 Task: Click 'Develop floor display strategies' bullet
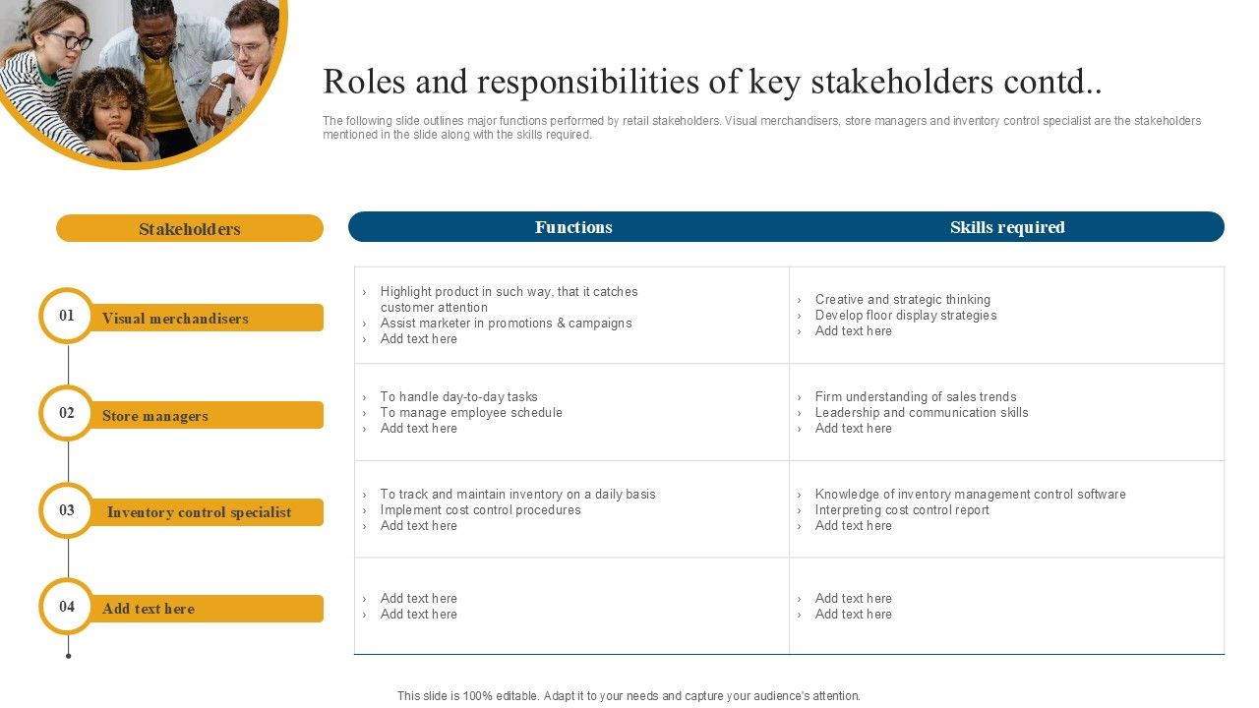coord(905,316)
